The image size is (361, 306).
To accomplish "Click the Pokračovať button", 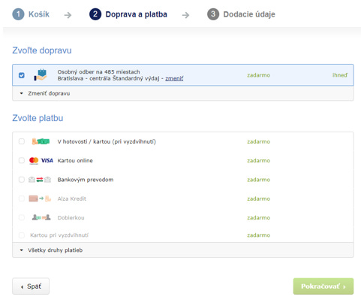I will click(x=323, y=286).
